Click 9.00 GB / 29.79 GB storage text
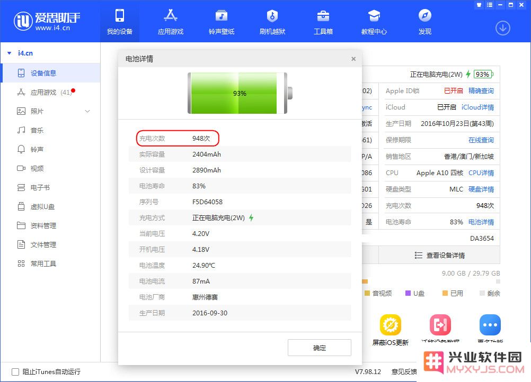 [471, 273]
